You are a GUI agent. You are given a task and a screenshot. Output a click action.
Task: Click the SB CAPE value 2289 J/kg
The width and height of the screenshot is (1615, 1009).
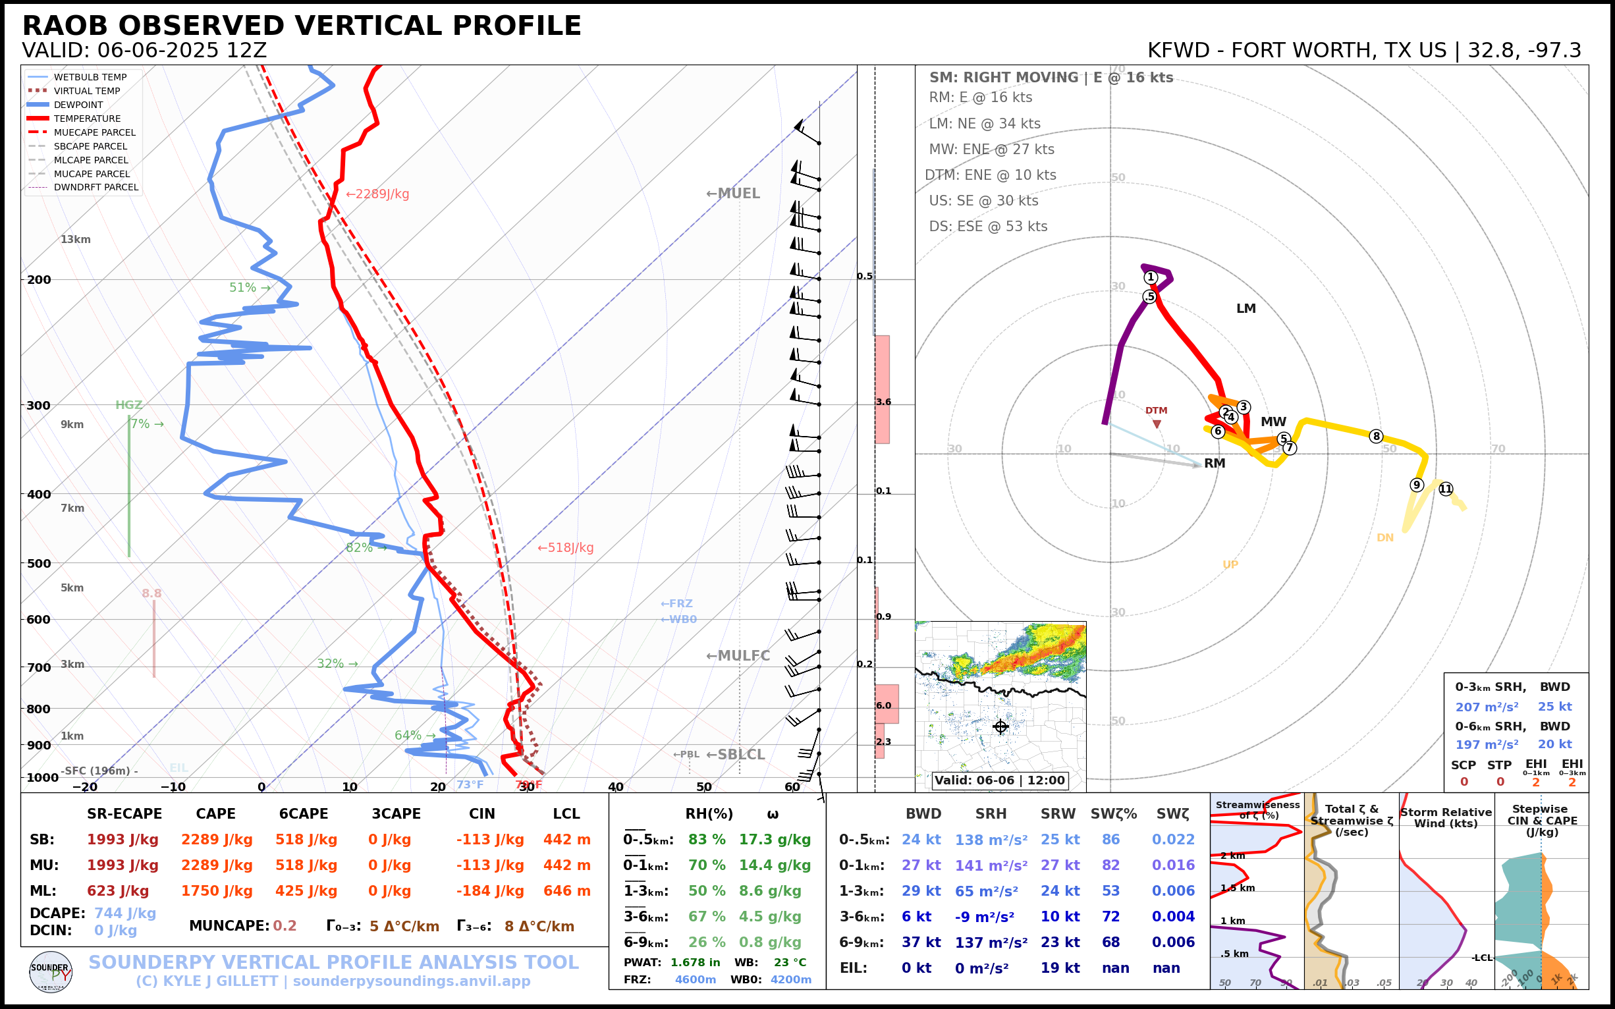216,840
